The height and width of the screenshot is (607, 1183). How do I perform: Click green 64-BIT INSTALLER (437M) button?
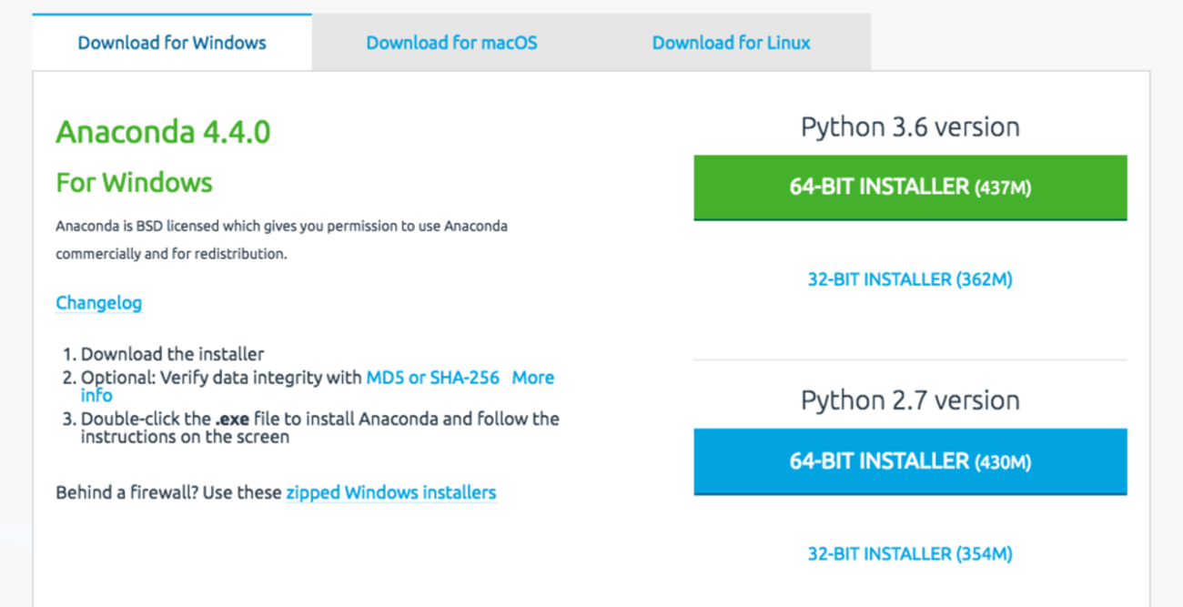click(x=910, y=187)
